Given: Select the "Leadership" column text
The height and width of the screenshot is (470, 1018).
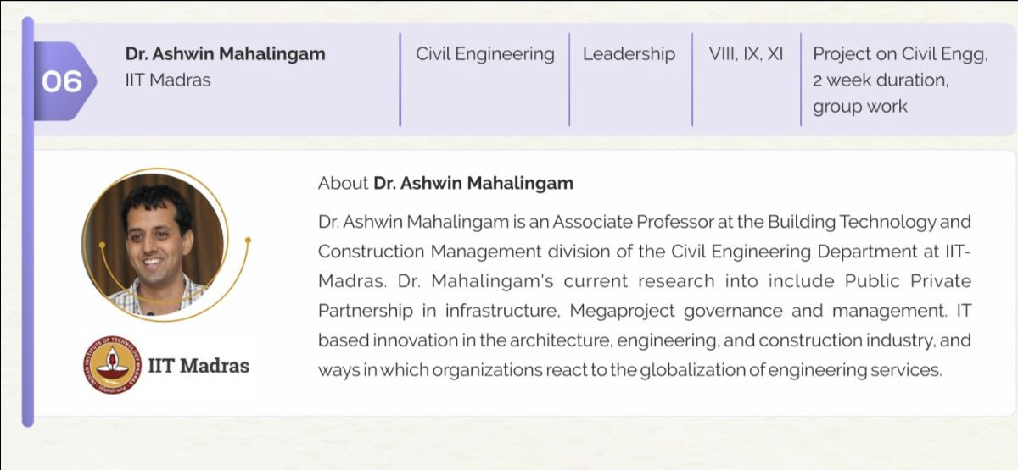Looking at the screenshot, I should (x=629, y=54).
